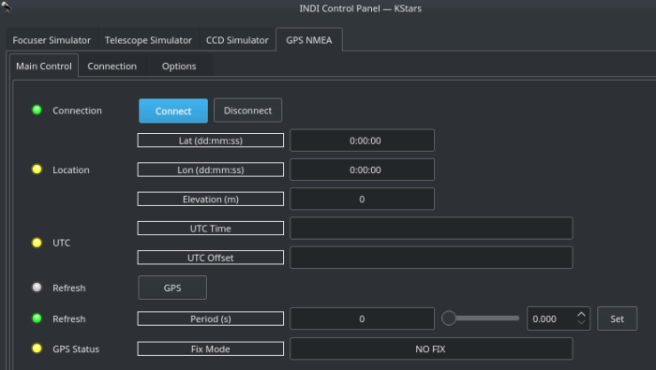The width and height of the screenshot is (656, 370).
Task: Click the Location property name
Action: coord(71,170)
